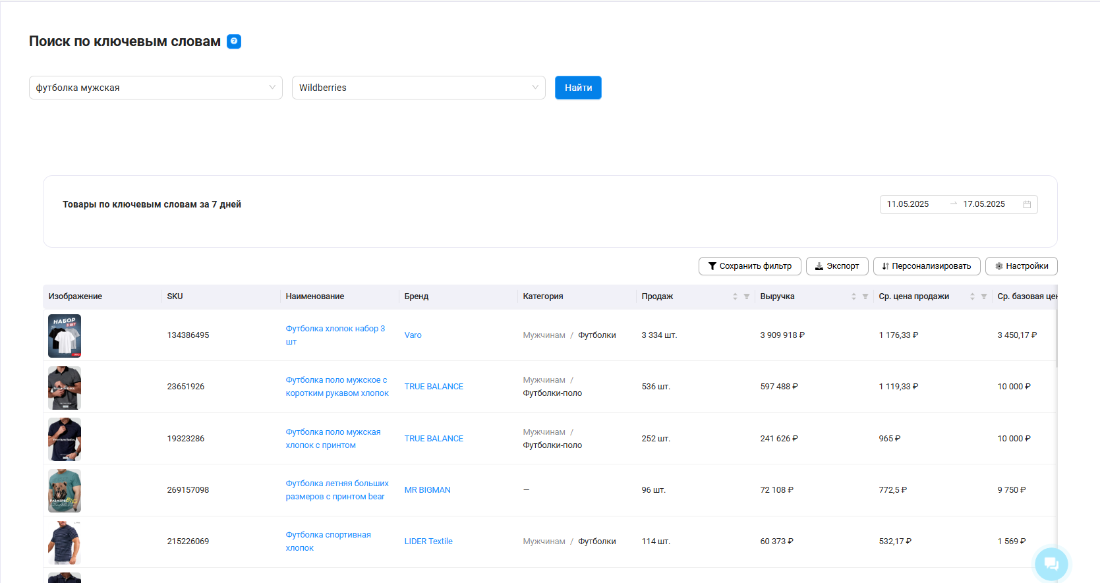Sort by the Продаж column arrows
Image resolution: width=1100 pixels, height=583 pixels.
735,296
